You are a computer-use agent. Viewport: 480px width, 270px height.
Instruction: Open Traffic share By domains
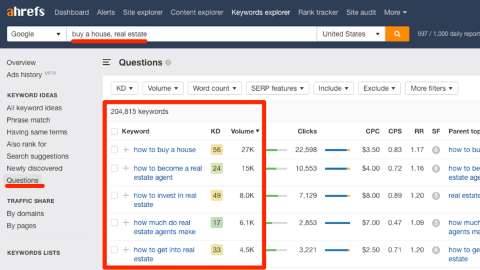coord(25,213)
